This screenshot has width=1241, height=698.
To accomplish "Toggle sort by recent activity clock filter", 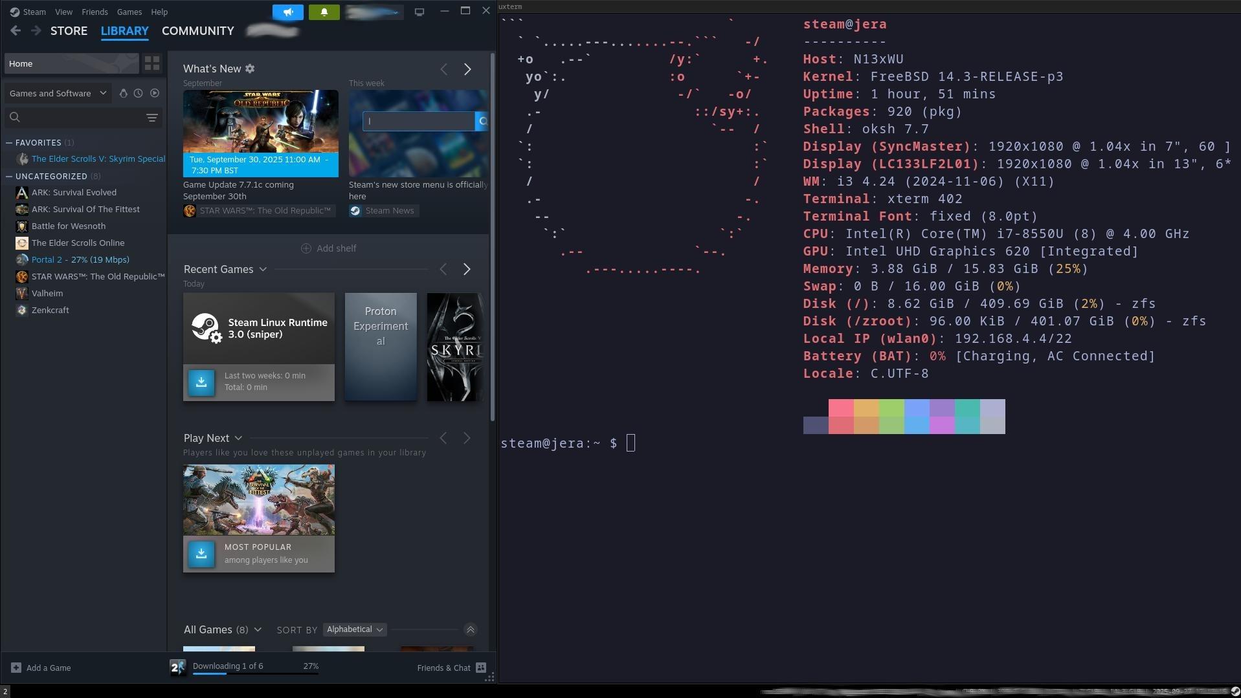I will point(138,93).
